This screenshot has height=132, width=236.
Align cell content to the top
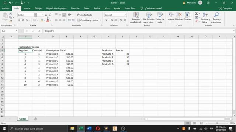(x=56, y=15)
